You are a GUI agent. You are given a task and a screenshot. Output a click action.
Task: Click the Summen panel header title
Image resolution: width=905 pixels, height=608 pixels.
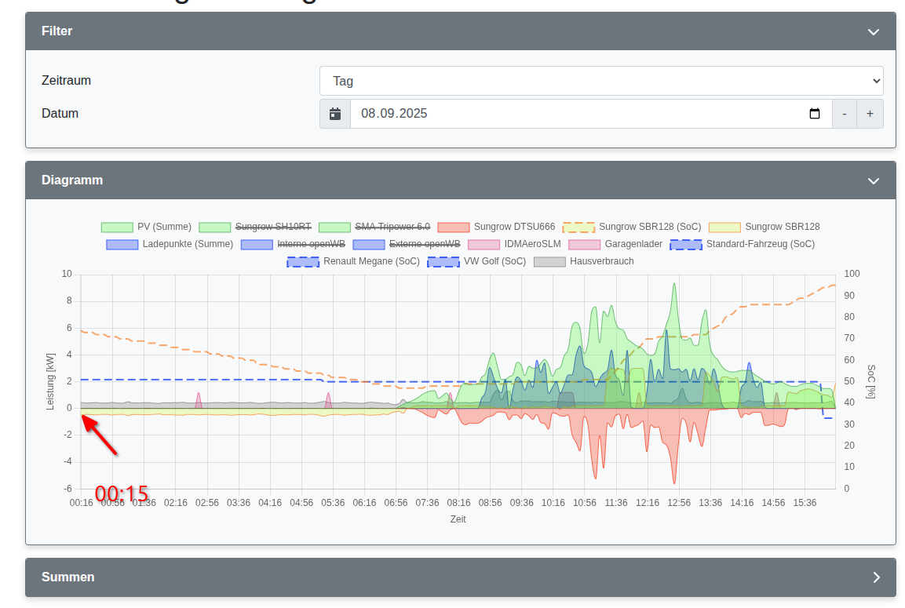point(68,577)
